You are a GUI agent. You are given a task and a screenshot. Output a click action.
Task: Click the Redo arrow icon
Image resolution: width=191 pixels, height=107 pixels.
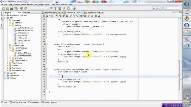point(26,8)
